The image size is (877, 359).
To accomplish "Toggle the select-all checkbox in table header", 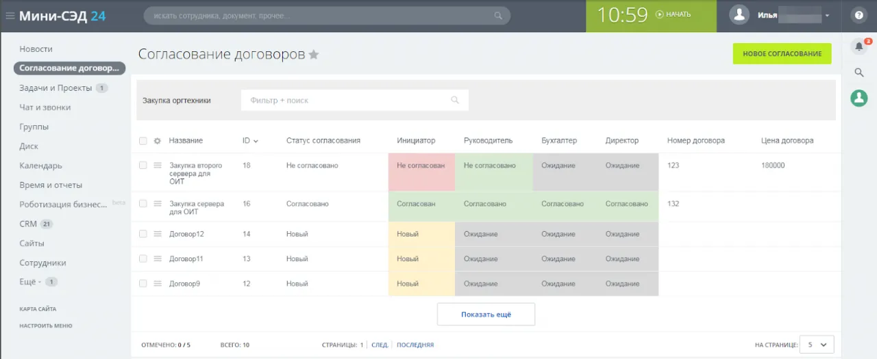I will (x=143, y=141).
